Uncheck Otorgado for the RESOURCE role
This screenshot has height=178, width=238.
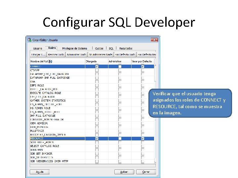(x=97, y=138)
